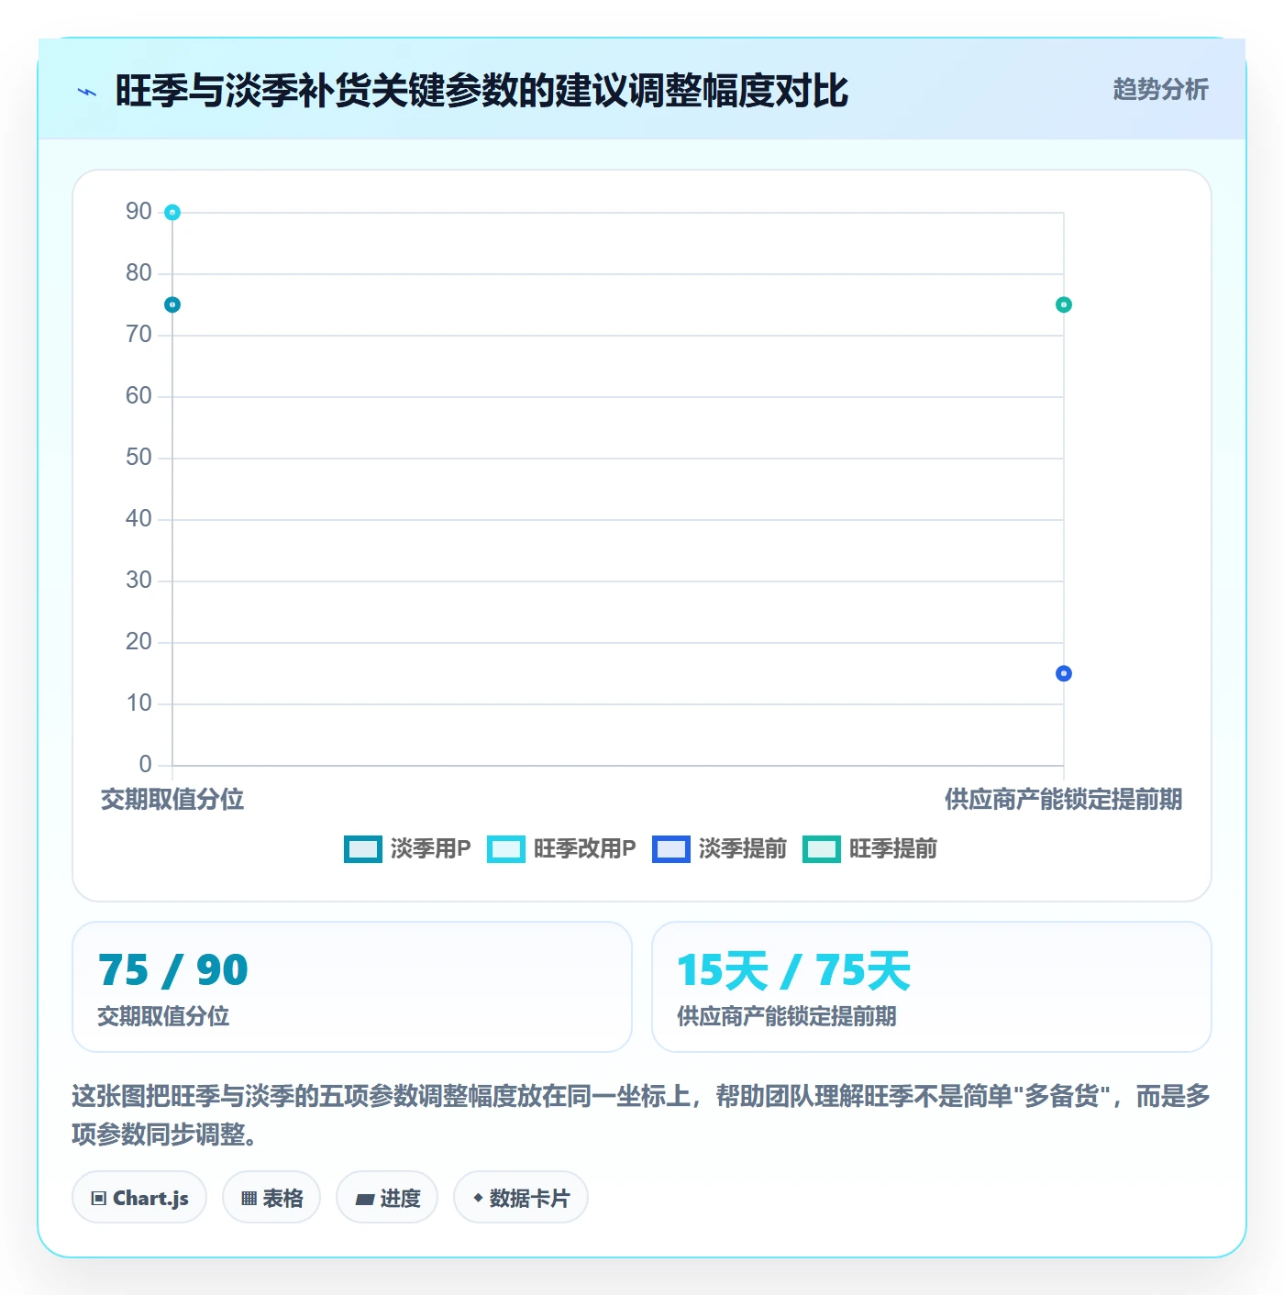
Task: Click the 进度 tag
Action: pyautogui.click(x=387, y=1198)
